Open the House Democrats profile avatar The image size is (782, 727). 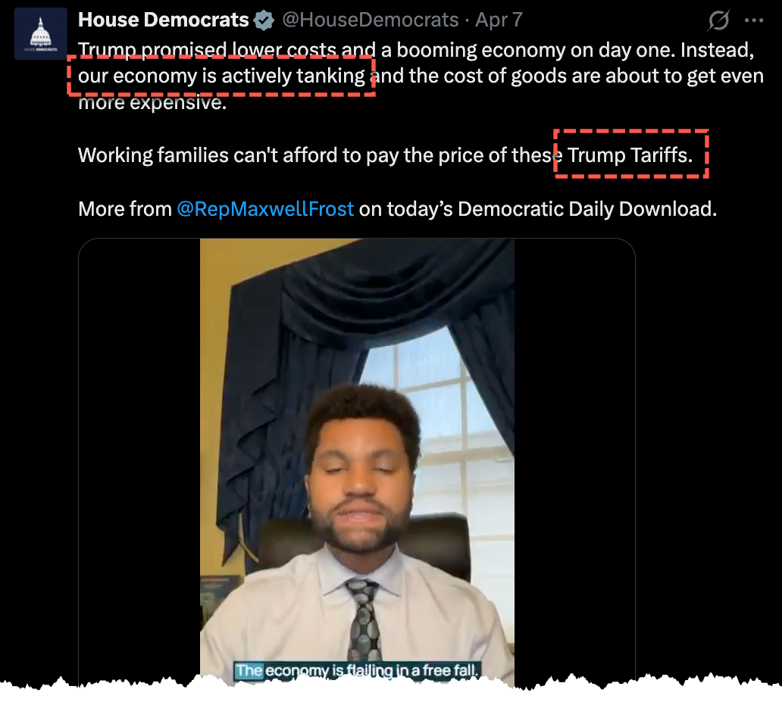pyautogui.click(x=40, y=34)
